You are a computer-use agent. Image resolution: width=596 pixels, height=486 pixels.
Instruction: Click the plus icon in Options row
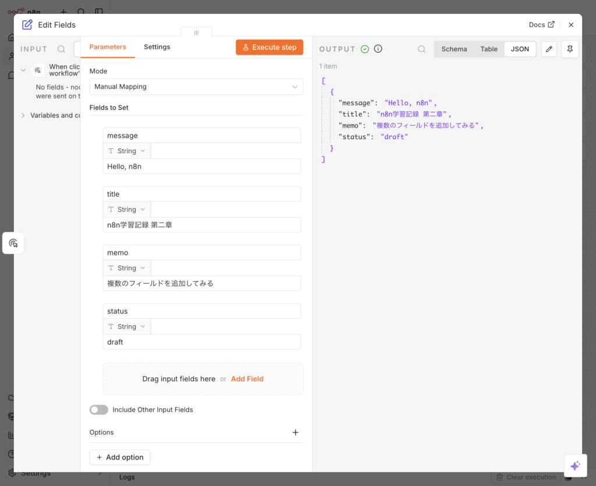tap(295, 432)
